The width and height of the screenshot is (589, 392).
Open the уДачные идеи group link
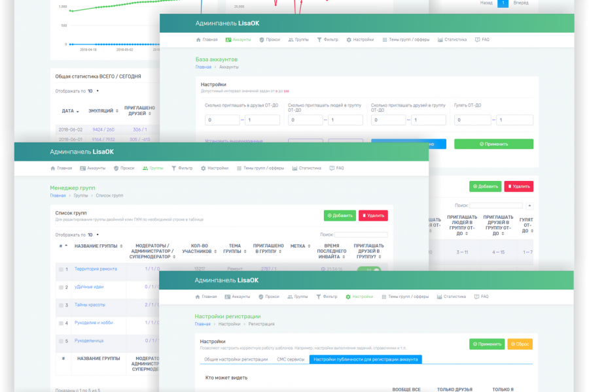click(89, 287)
